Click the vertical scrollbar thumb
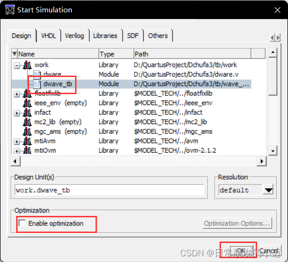288x262 pixels. (x=273, y=76)
